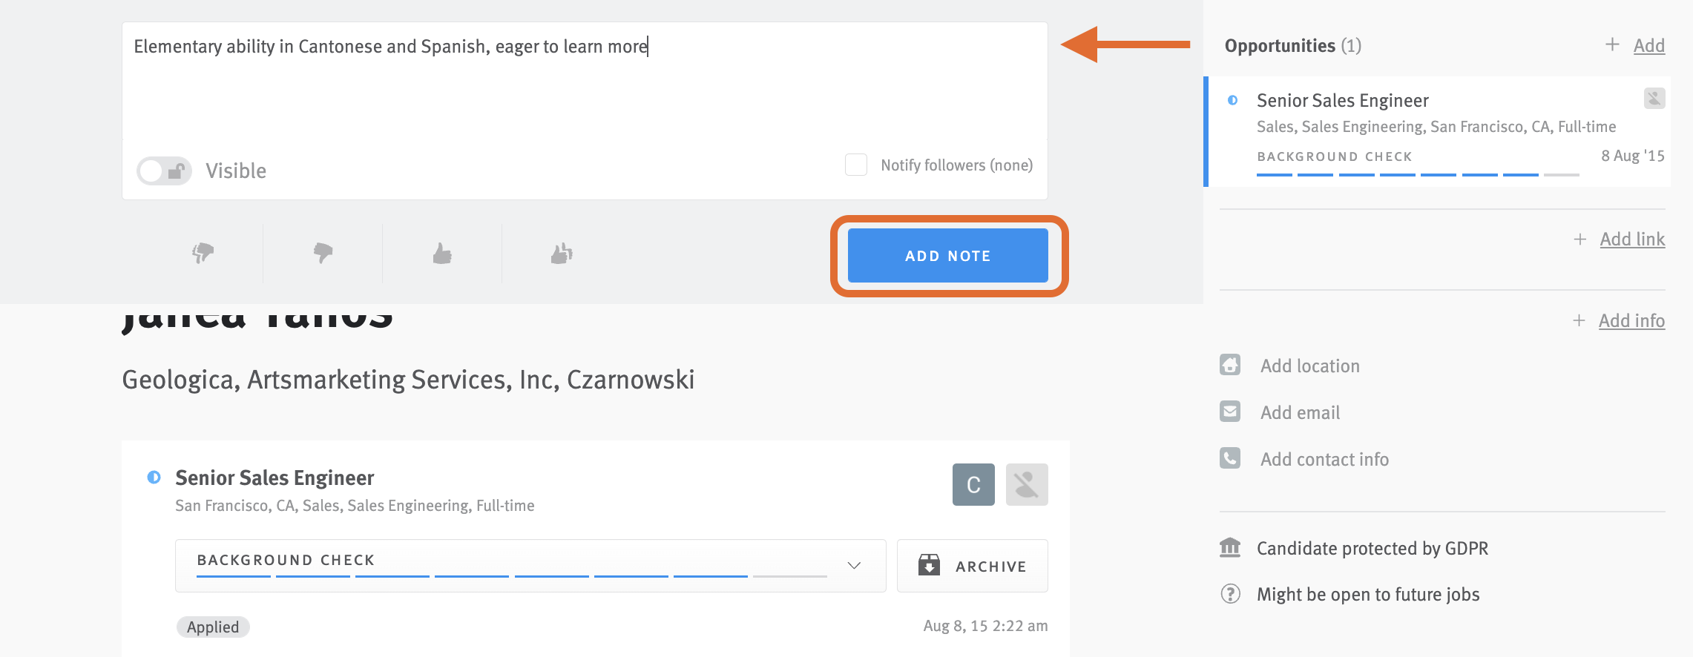Viewport: 1693px width, 657px height.
Task: Click Add next to Opportunities heading
Action: pyautogui.click(x=1648, y=44)
